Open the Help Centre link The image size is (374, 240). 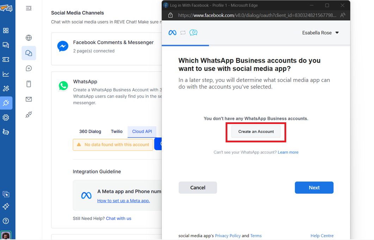point(322,236)
